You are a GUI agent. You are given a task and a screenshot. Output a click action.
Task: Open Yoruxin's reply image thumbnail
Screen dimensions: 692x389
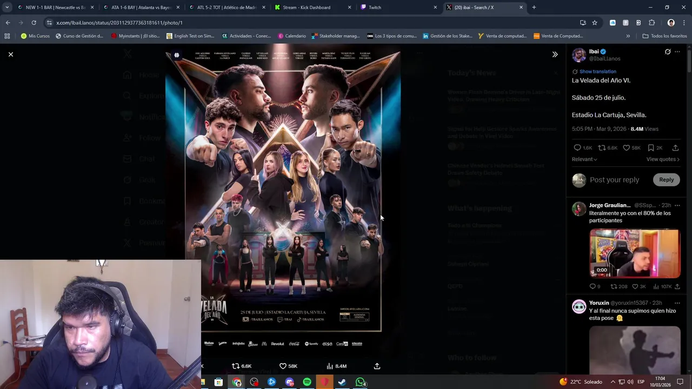pos(635,350)
